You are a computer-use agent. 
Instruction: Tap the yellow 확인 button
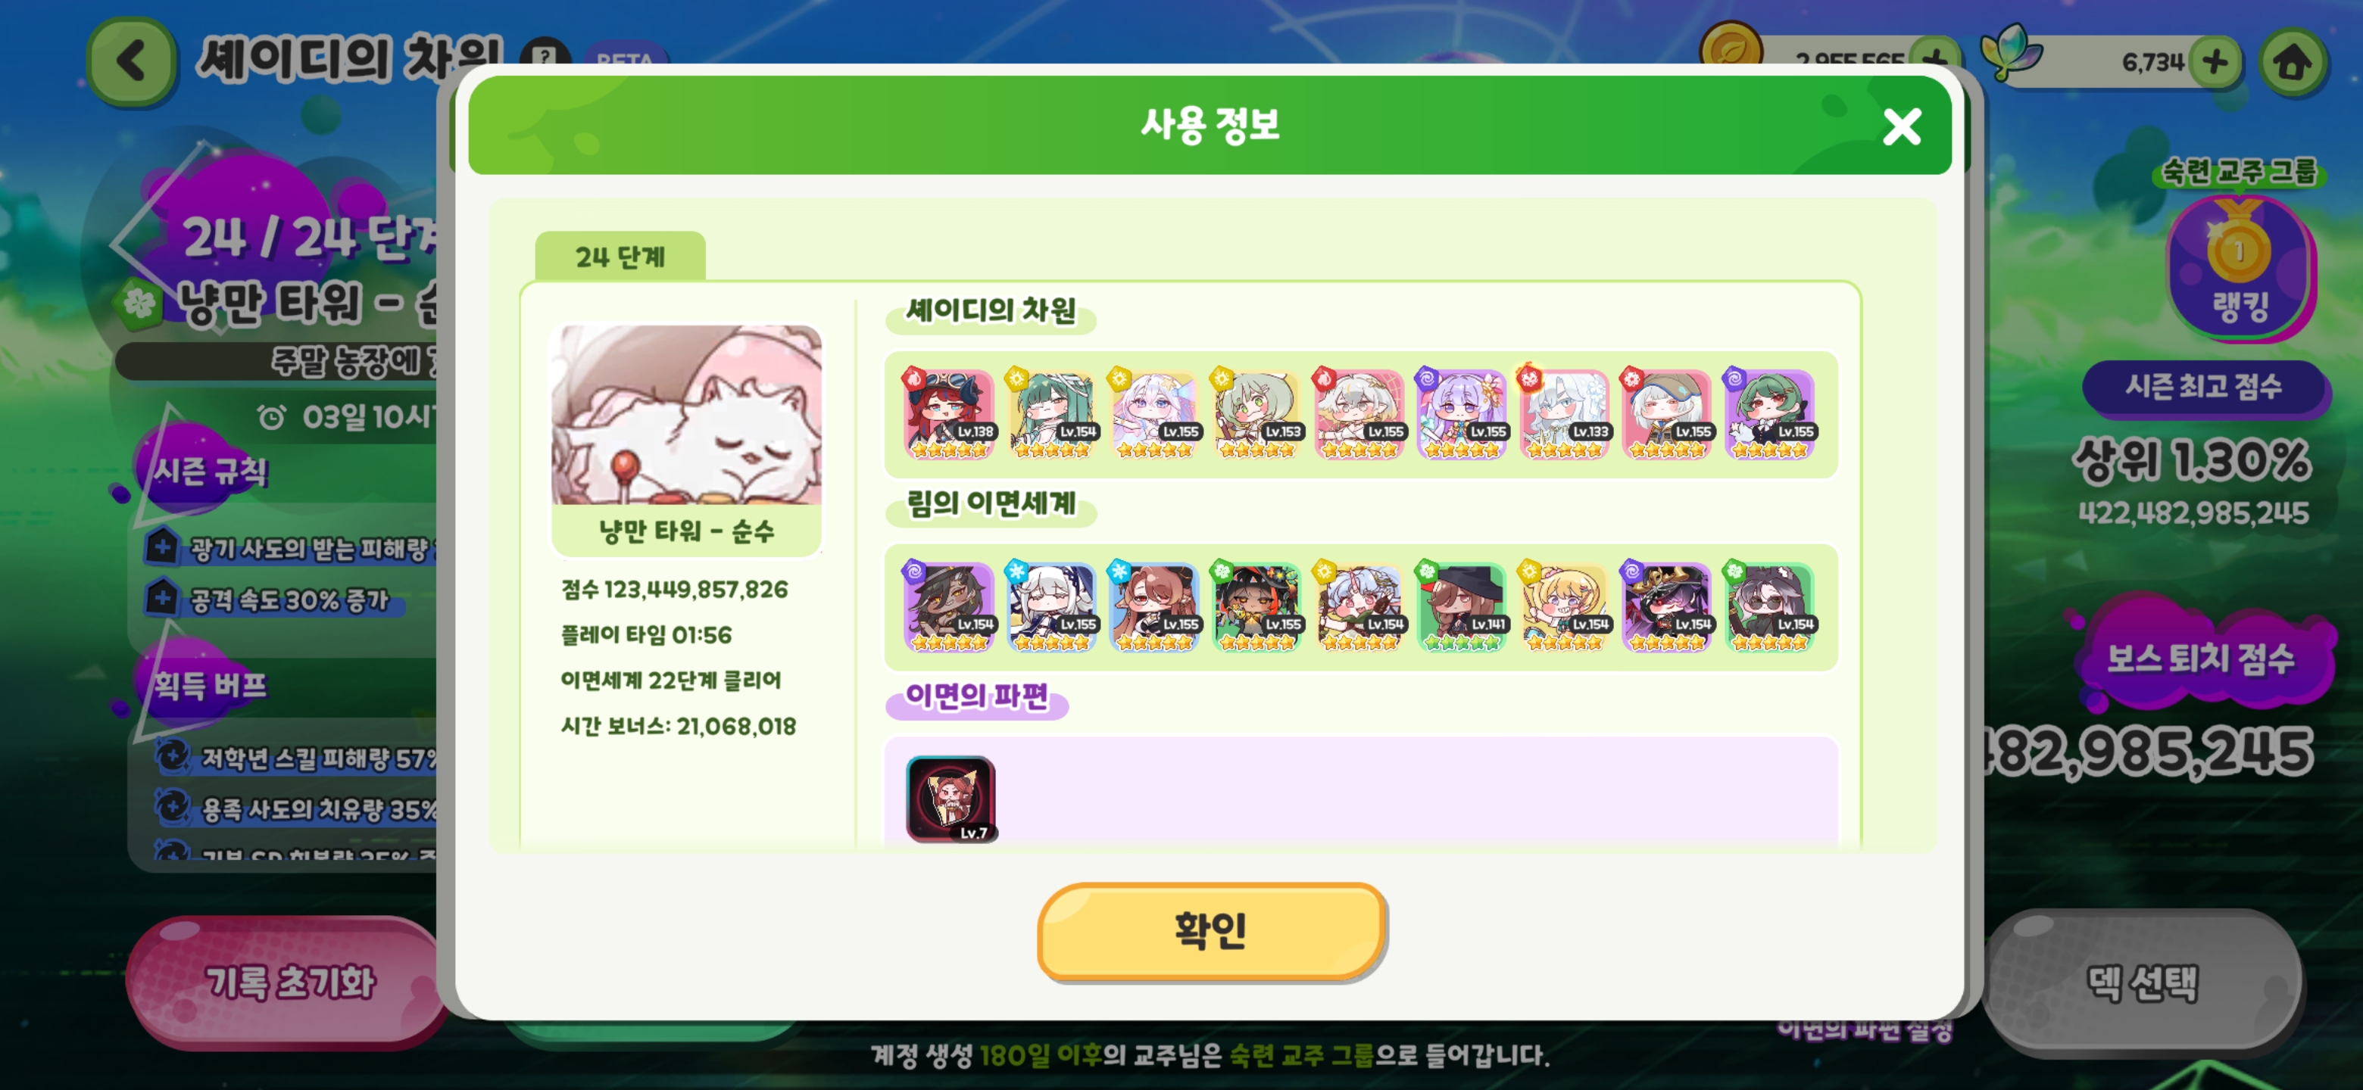click(1211, 930)
